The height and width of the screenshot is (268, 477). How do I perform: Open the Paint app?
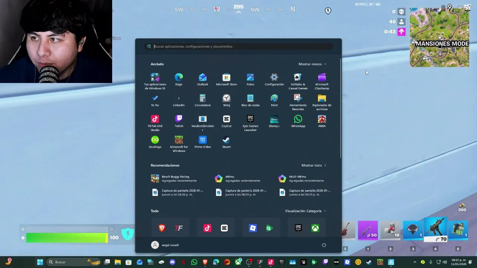274,100
